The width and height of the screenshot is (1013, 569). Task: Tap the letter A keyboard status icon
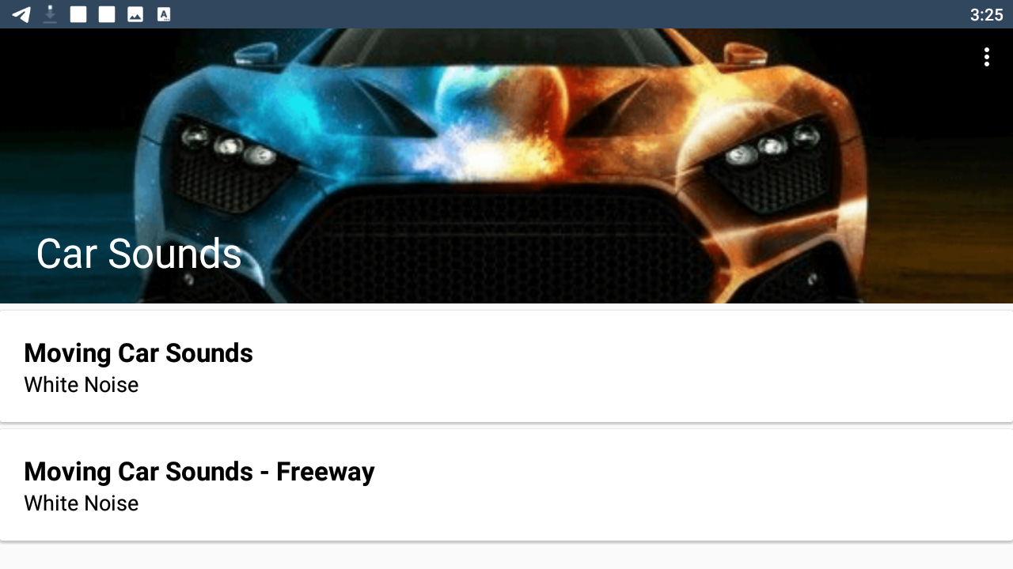point(164,14)
